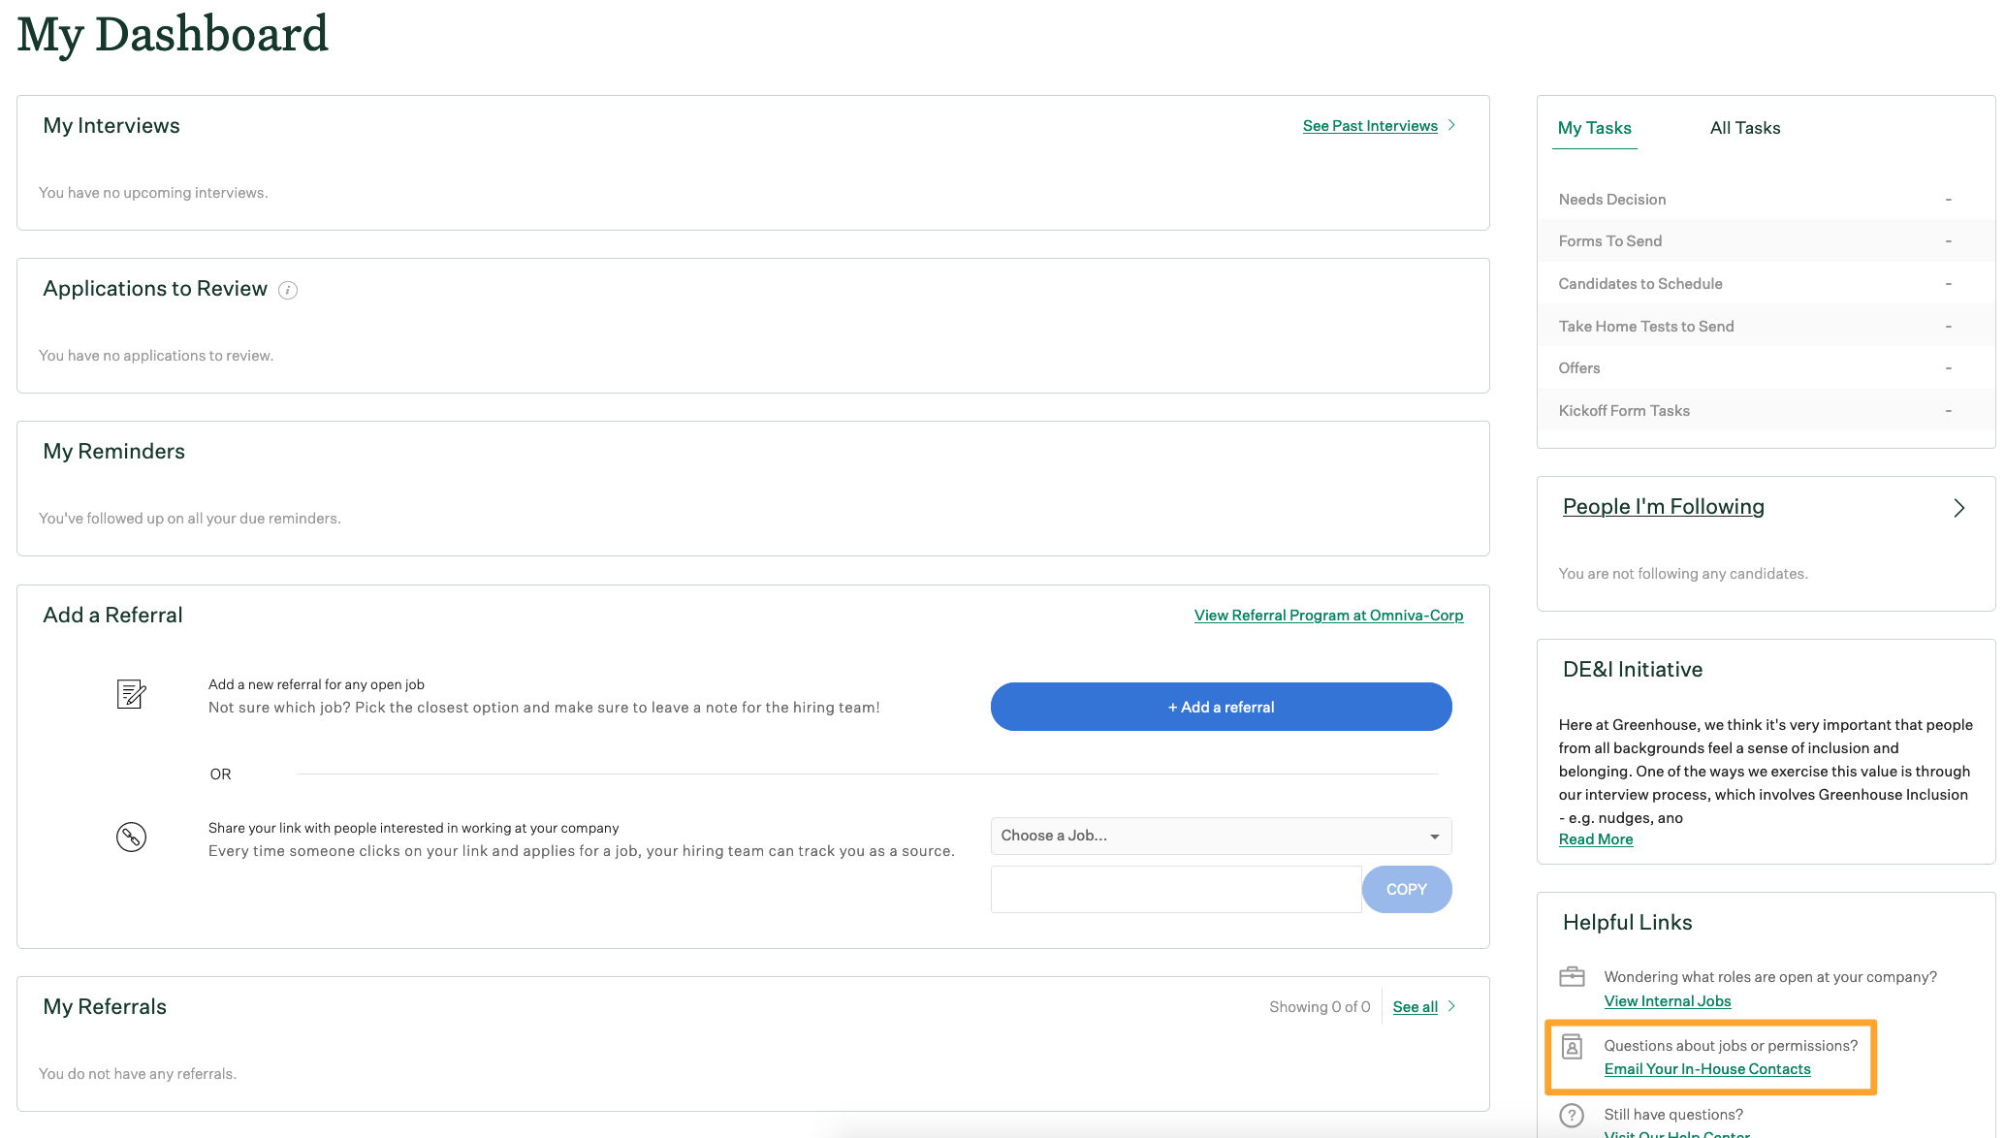Click the share/referral link icon
Viewport: 2005px width, 1138px height.
(x=131, y=837)
